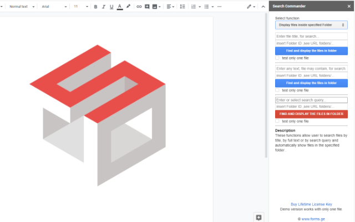Open the text color picker
The image size is (355, 222).
pyautogui.click(x=120, y=7)
